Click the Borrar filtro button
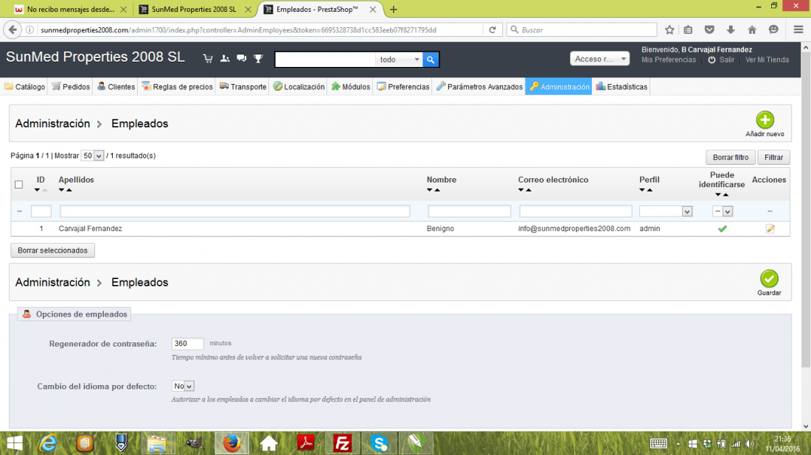Image resolution: width=811 pixels, height=455 pixels. pyautogui.click(x=731, y=158)
